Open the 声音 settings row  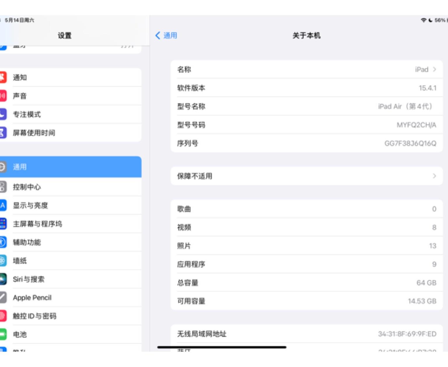71,96
